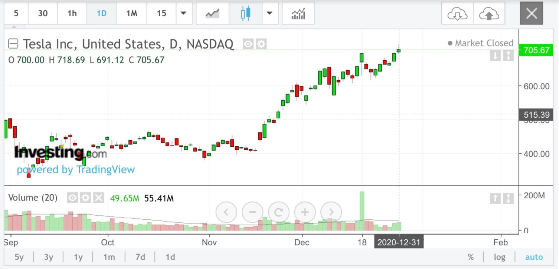
Task: Open the indicators menu
Action: tap(298, 13)
